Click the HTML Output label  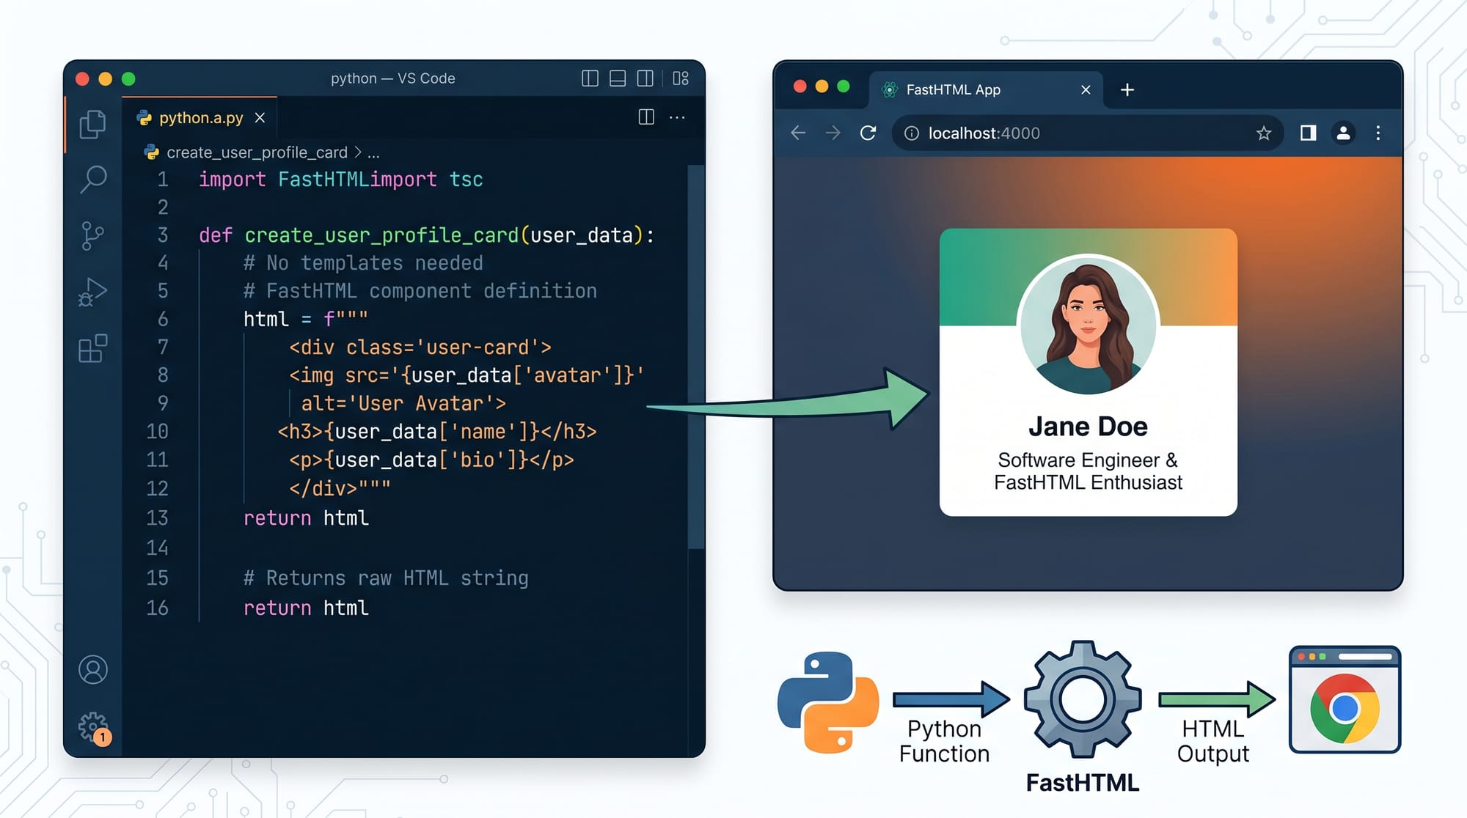click(1213, 741)
